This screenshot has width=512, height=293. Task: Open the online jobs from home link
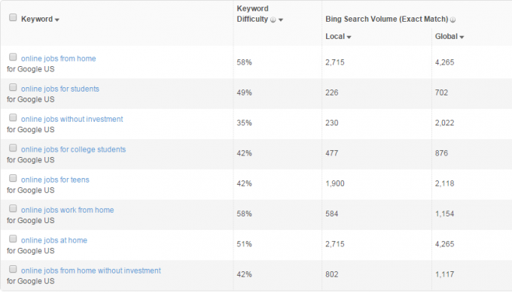tap(59, 59)
